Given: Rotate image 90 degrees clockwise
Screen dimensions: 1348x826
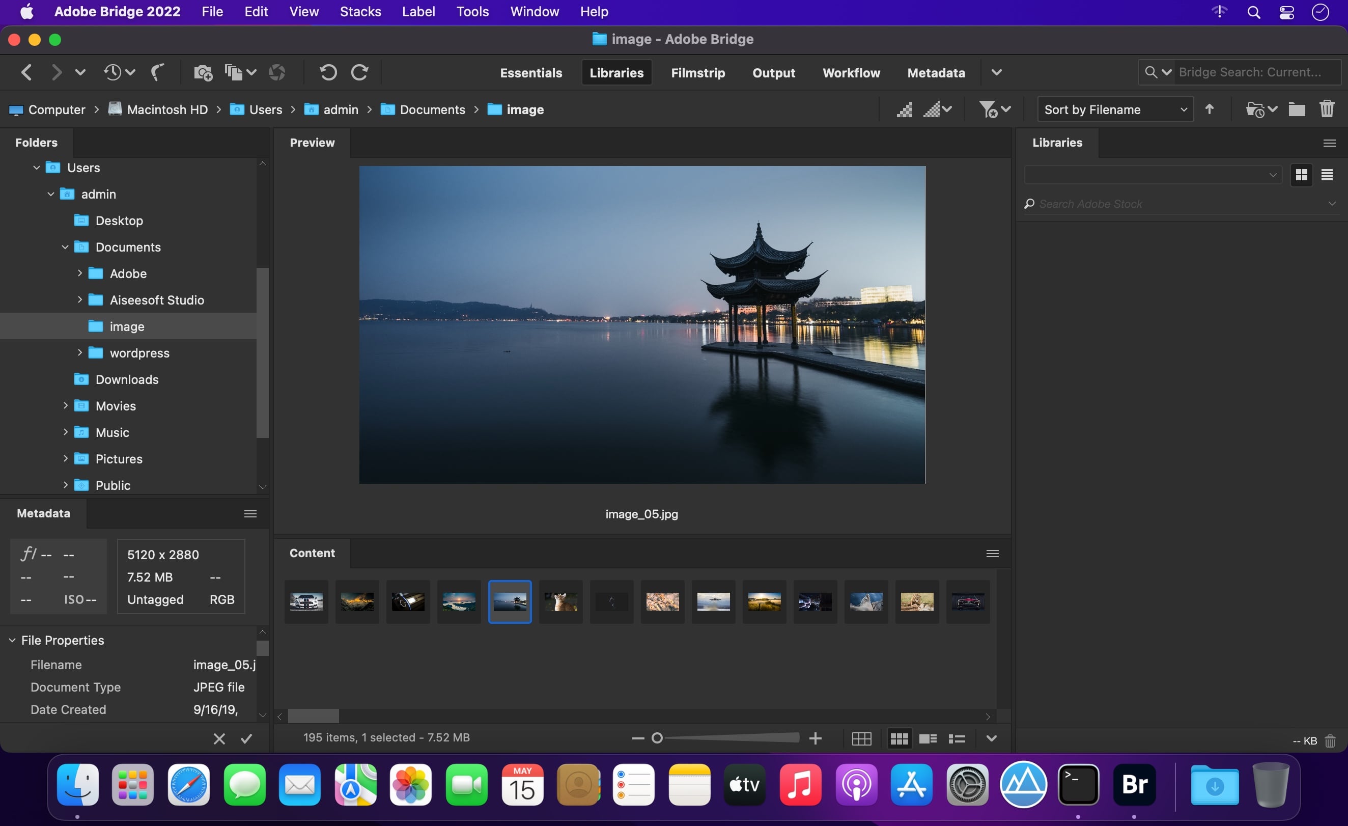Looking at the screenshot, I should (359, 72).
